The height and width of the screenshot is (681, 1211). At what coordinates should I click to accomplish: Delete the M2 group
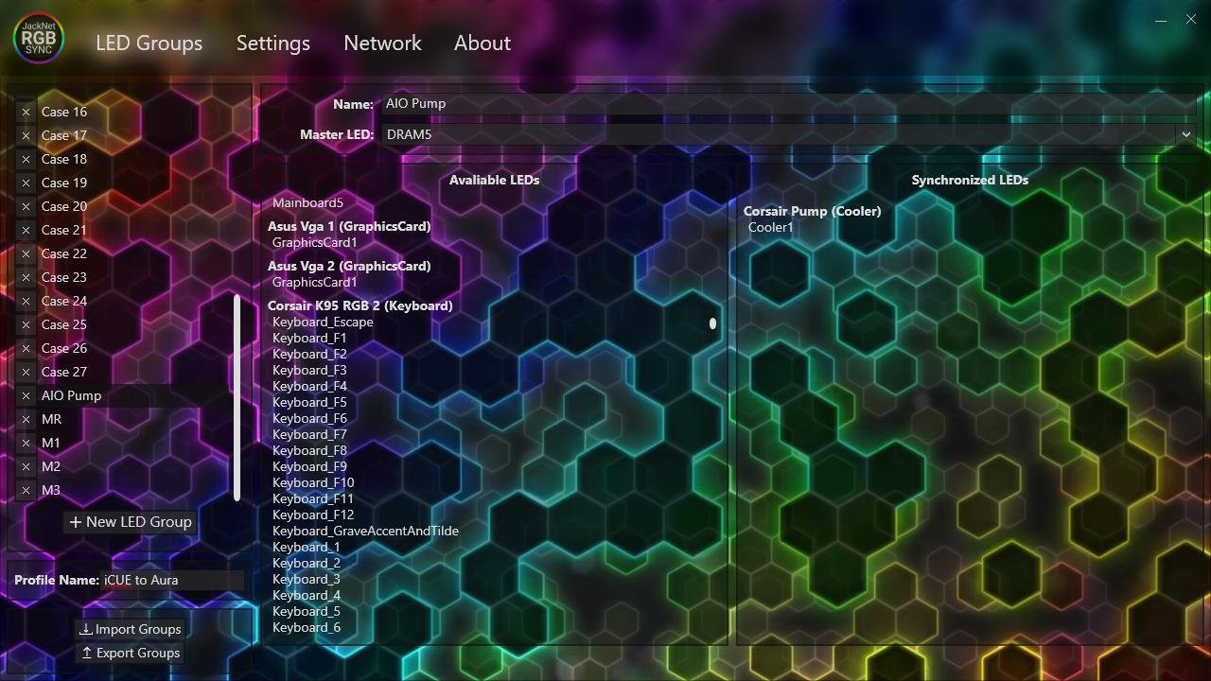click(26, 466)
